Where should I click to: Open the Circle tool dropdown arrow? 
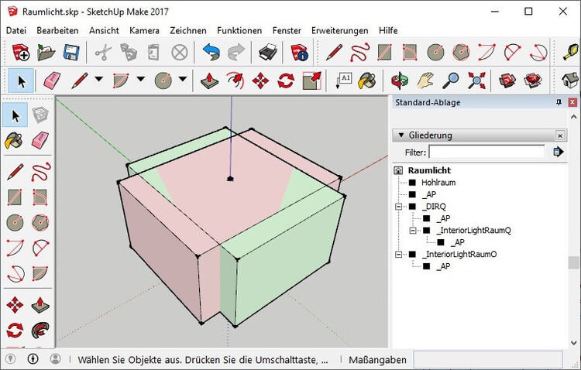tap(183, 79)
